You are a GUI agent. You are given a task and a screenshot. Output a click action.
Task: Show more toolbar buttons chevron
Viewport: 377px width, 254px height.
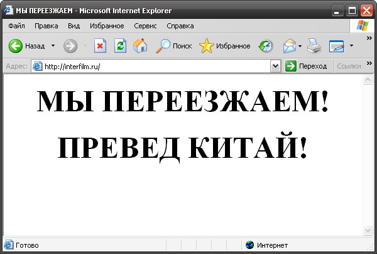click(x=369, y=38)
